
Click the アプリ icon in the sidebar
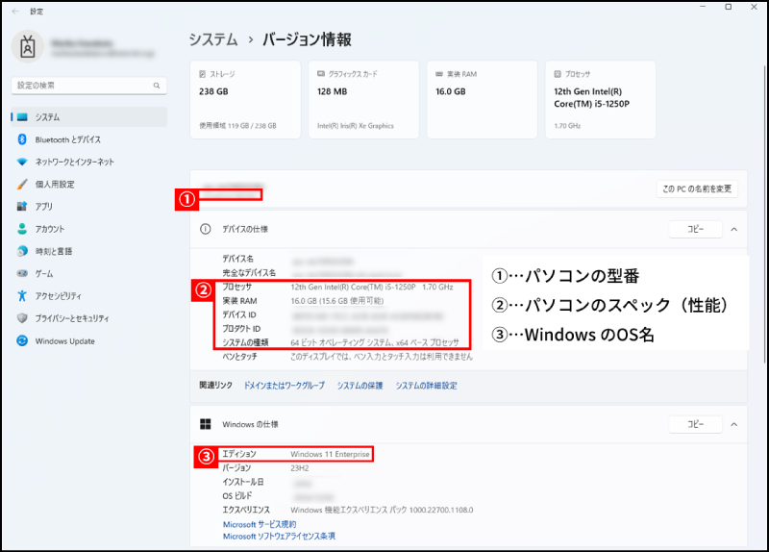coord(22,206)
